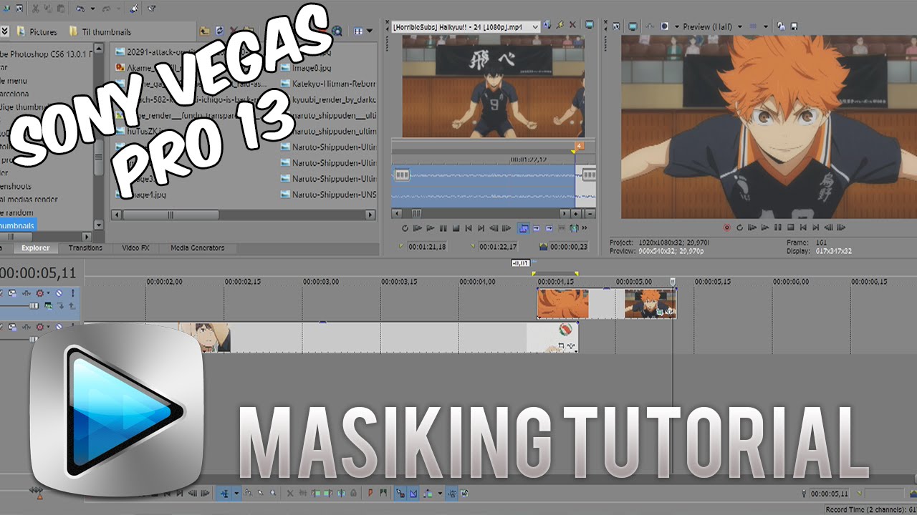Click the Save Snapshot to File icon
The width and height of the screenshot is (917, 515).
click(794, 26)
